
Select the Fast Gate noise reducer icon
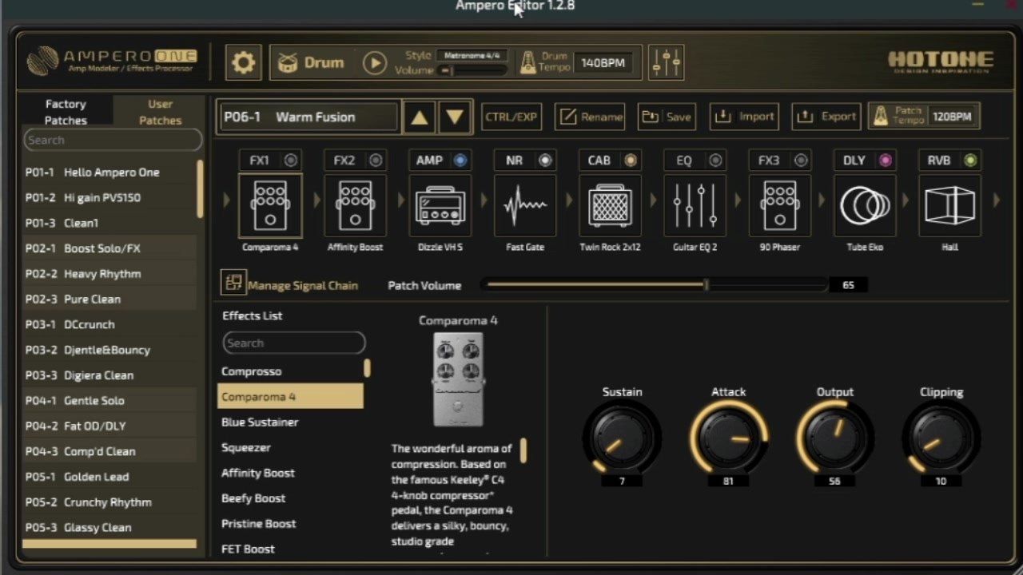(525, 207)
